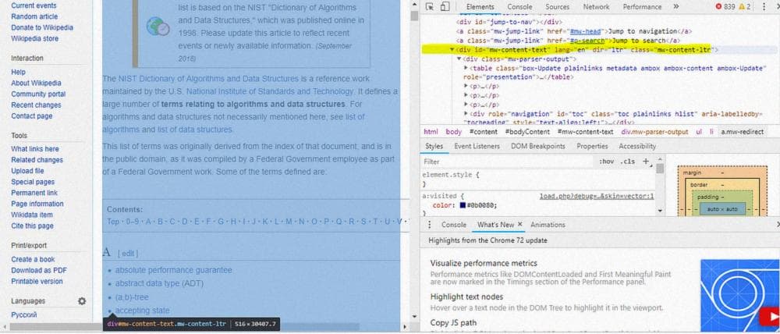Toggle the .cls class editor

tap(628, 162)
